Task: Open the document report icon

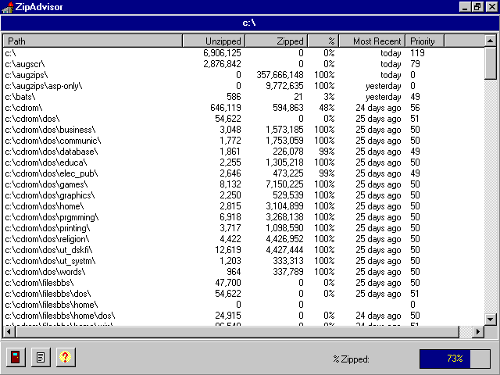Action: click(x=41, y=358)
